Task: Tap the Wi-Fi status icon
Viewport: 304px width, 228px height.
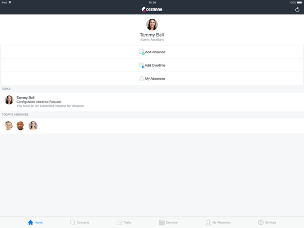Action: 10,2
